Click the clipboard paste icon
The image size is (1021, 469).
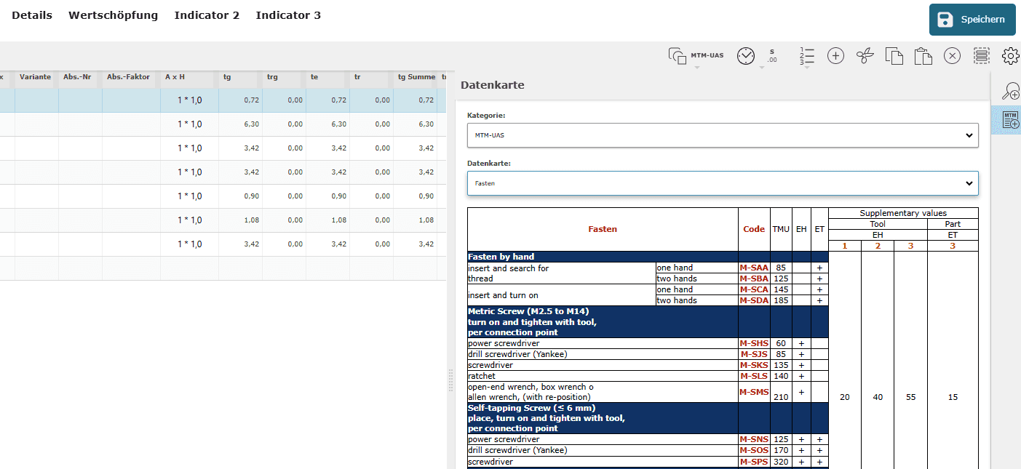click(x=923, y=56)
